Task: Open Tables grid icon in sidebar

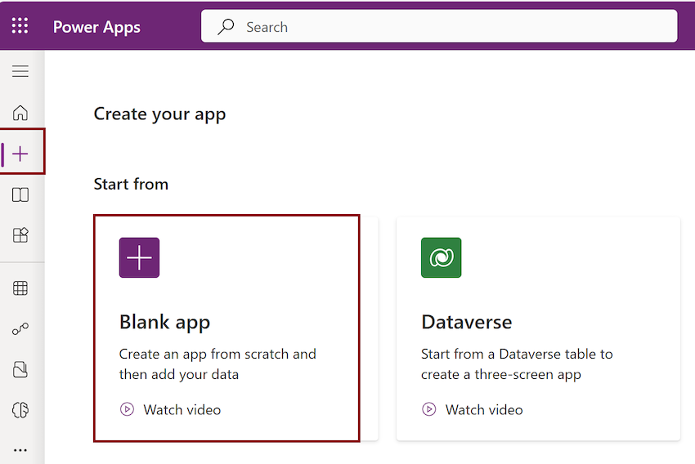Action: pyautogui.click(x=20, y=288)
